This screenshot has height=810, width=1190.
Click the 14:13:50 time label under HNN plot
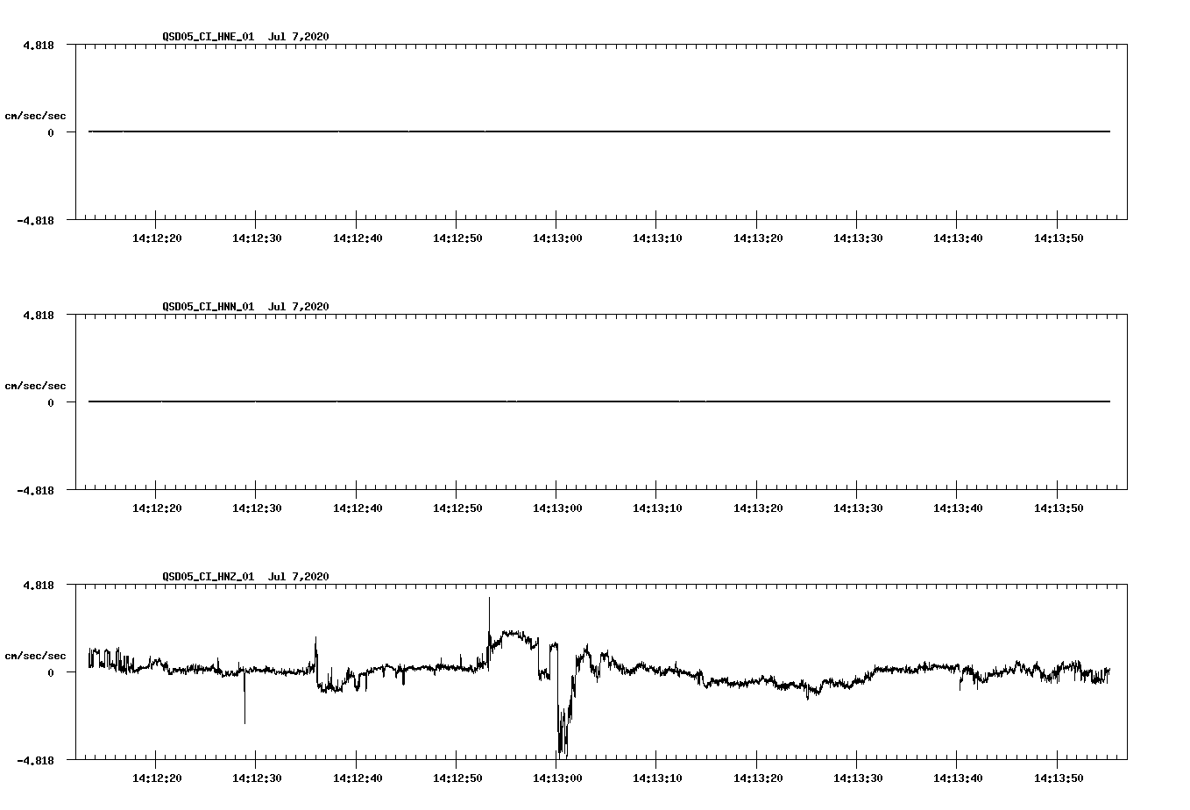pyautogui.click(x=1059, y=508)
